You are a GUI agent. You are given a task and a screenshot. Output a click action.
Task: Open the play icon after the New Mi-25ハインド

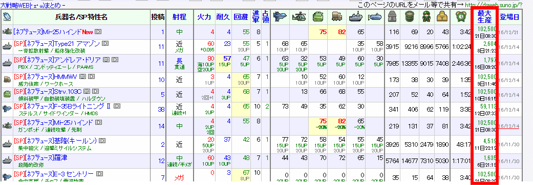click(x=98, y=32)
